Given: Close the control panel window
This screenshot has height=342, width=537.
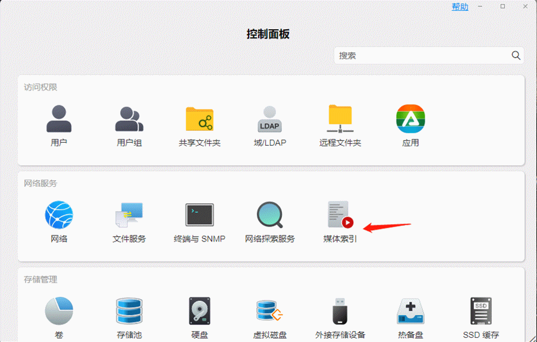Looking at the screenshot, I should pyautogui.click(x=525, y=6).
